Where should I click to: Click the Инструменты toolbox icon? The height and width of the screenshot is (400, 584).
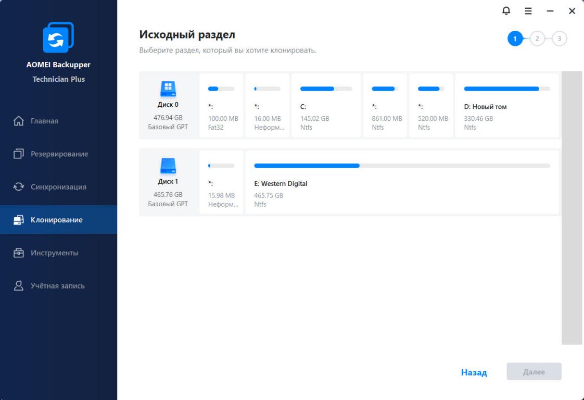(19, 253)
